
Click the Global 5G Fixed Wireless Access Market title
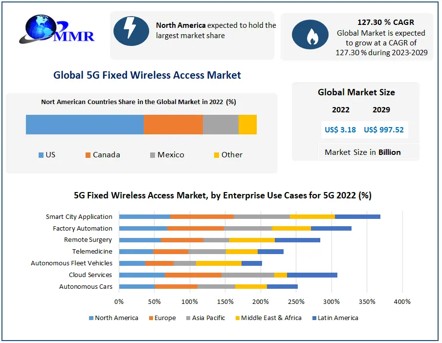pyautogui.click(x=147, y=75)
